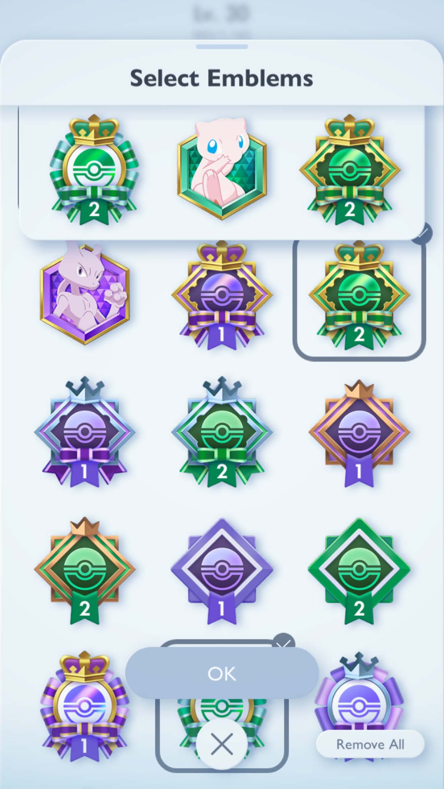Close the emblem selection with X button
This screenshot has width=444, height=789.
click(222, 744)
